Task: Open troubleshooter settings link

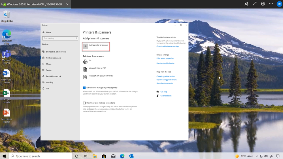Action: 168,46
